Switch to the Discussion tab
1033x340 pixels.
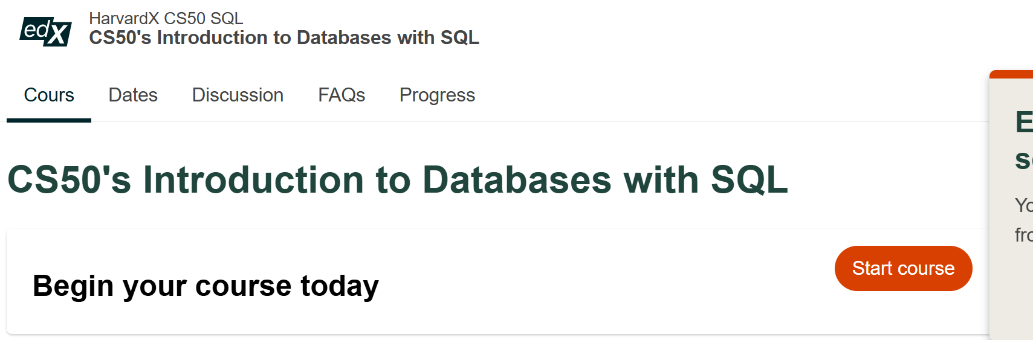[238, 95]
